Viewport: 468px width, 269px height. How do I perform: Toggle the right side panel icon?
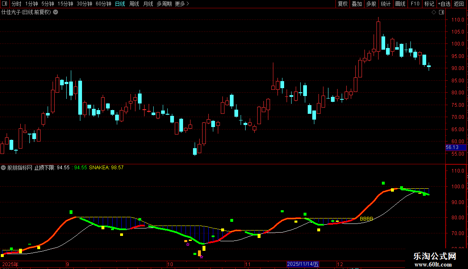pos(441,12)
